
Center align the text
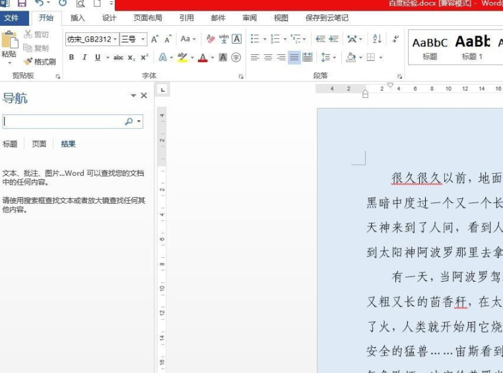point(268,58)
